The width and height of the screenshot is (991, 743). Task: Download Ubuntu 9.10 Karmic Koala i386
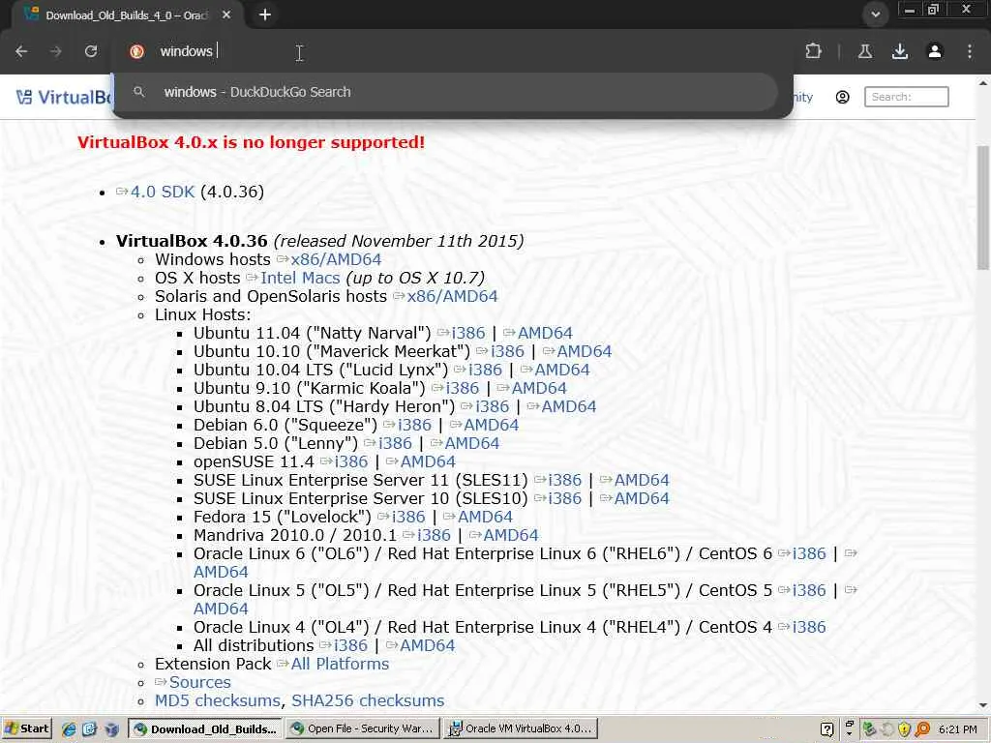coord(463,388)
